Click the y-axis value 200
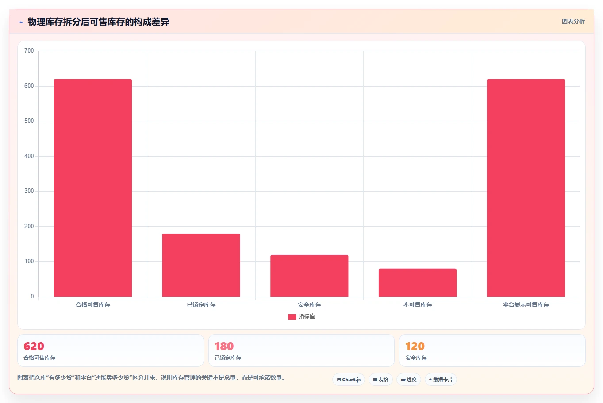The image size is (603, 403). (x=29, y=226)
